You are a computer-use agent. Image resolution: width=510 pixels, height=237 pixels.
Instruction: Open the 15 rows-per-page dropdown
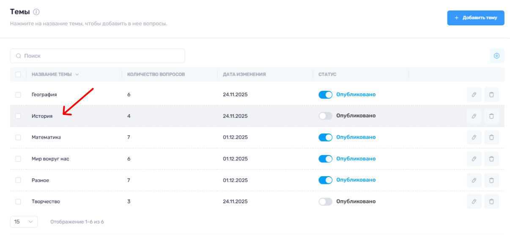tap(24, 222)
